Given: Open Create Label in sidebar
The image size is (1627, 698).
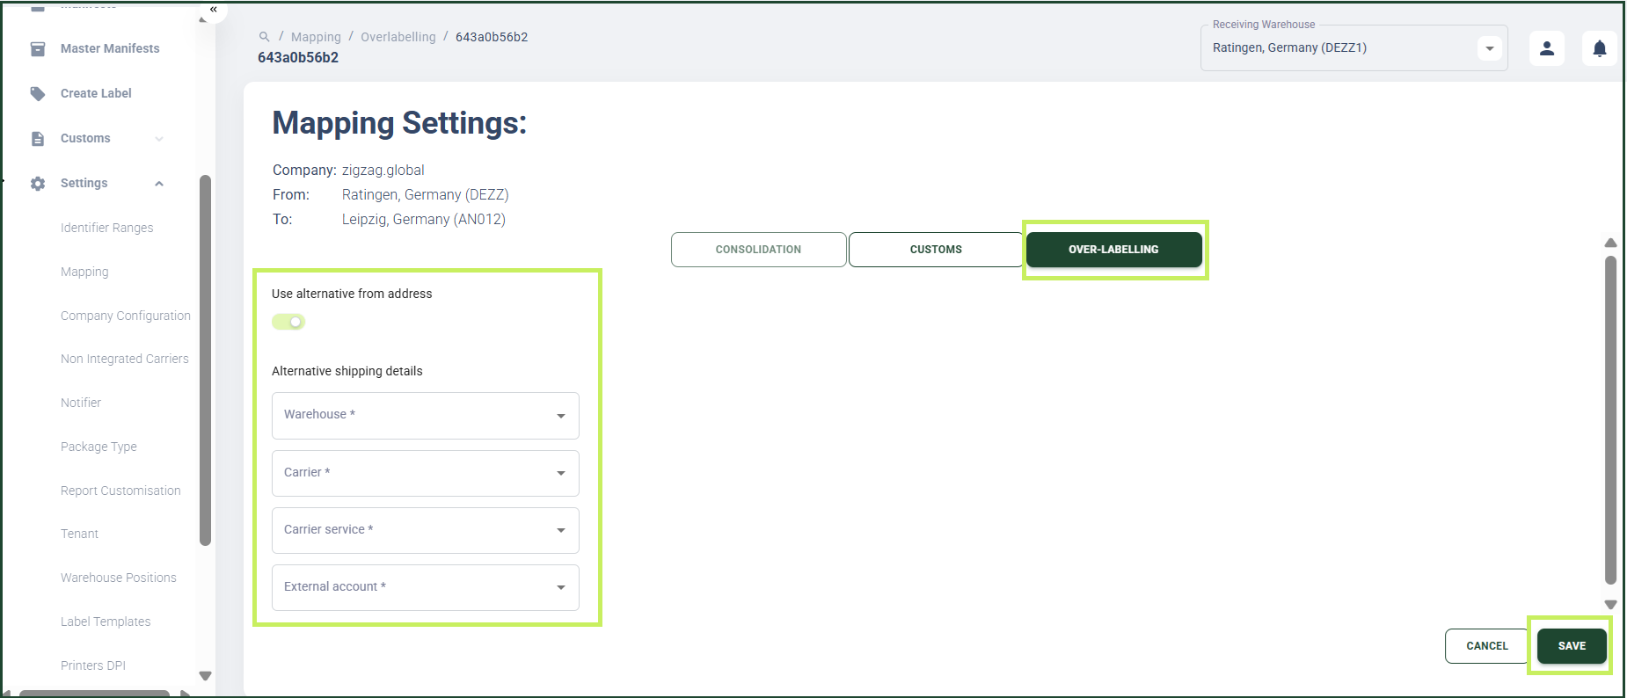Looking at the screenshot, I should (x=96, y=93).
